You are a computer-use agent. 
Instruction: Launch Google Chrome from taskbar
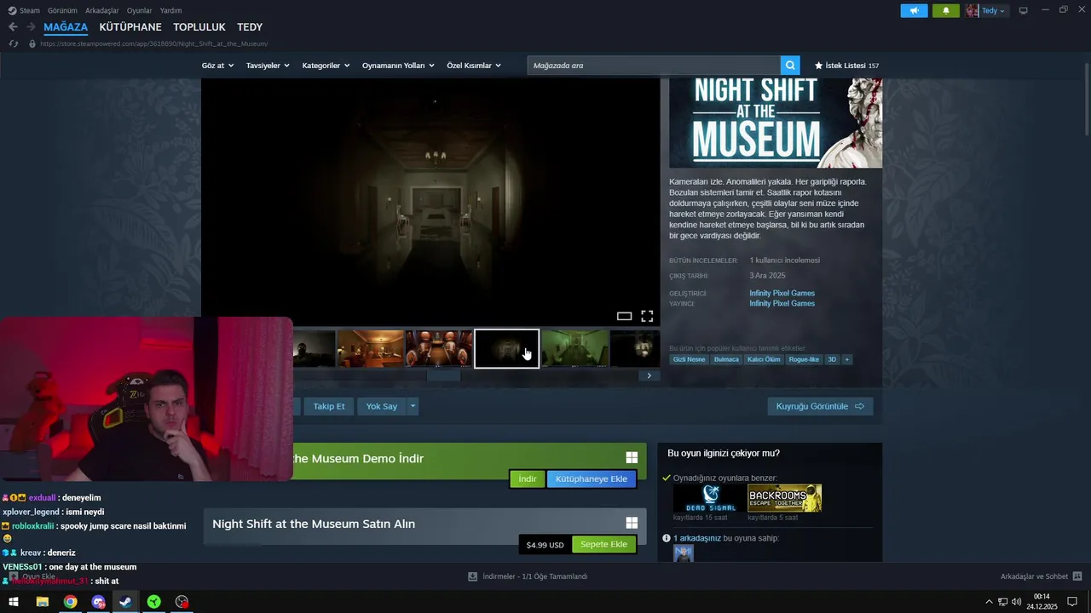click(70, 602)
